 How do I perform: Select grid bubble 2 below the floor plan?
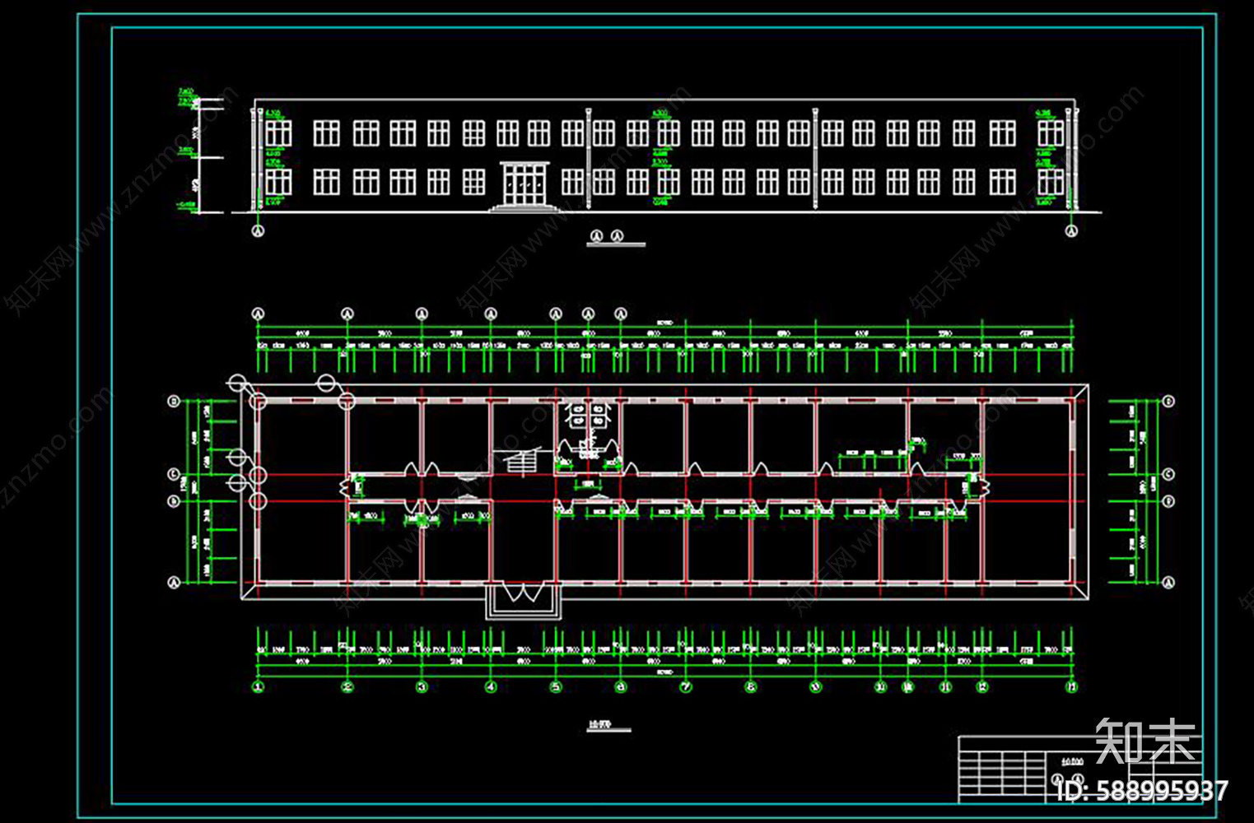(x=347, y=686)
